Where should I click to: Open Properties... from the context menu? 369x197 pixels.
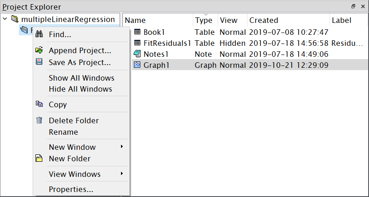coord(71,189)
